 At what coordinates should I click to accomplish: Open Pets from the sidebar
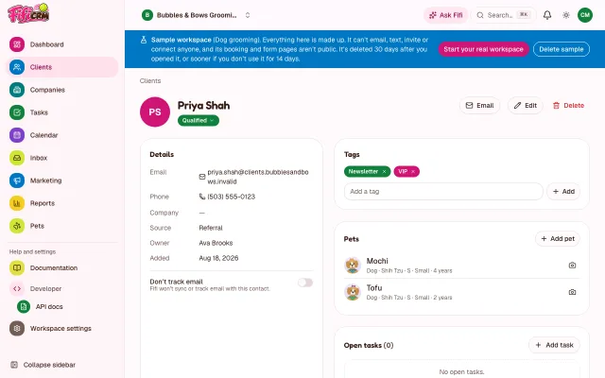click(x=62, y=226)
